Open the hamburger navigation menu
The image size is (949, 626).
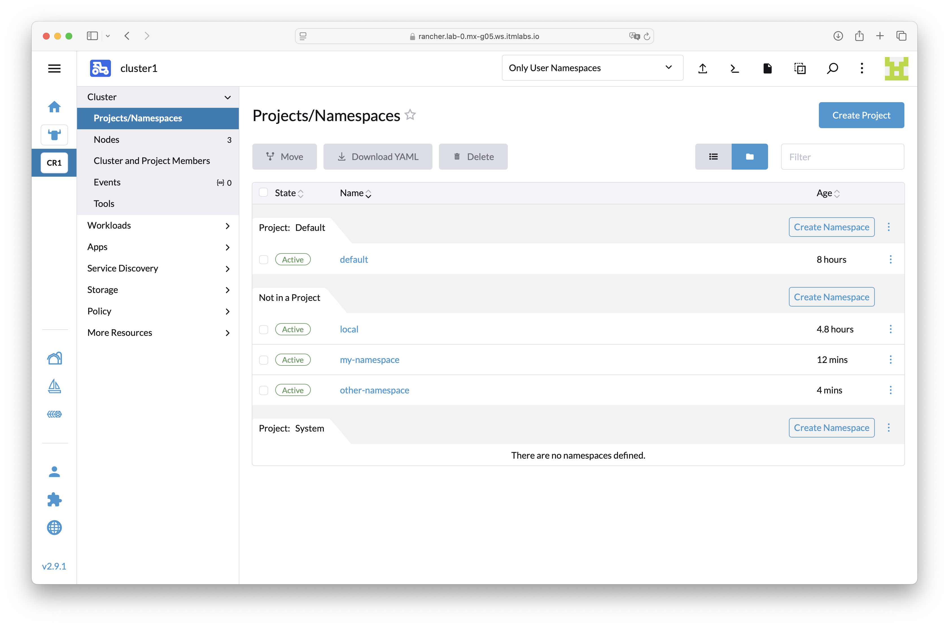[x=54, y=68]
